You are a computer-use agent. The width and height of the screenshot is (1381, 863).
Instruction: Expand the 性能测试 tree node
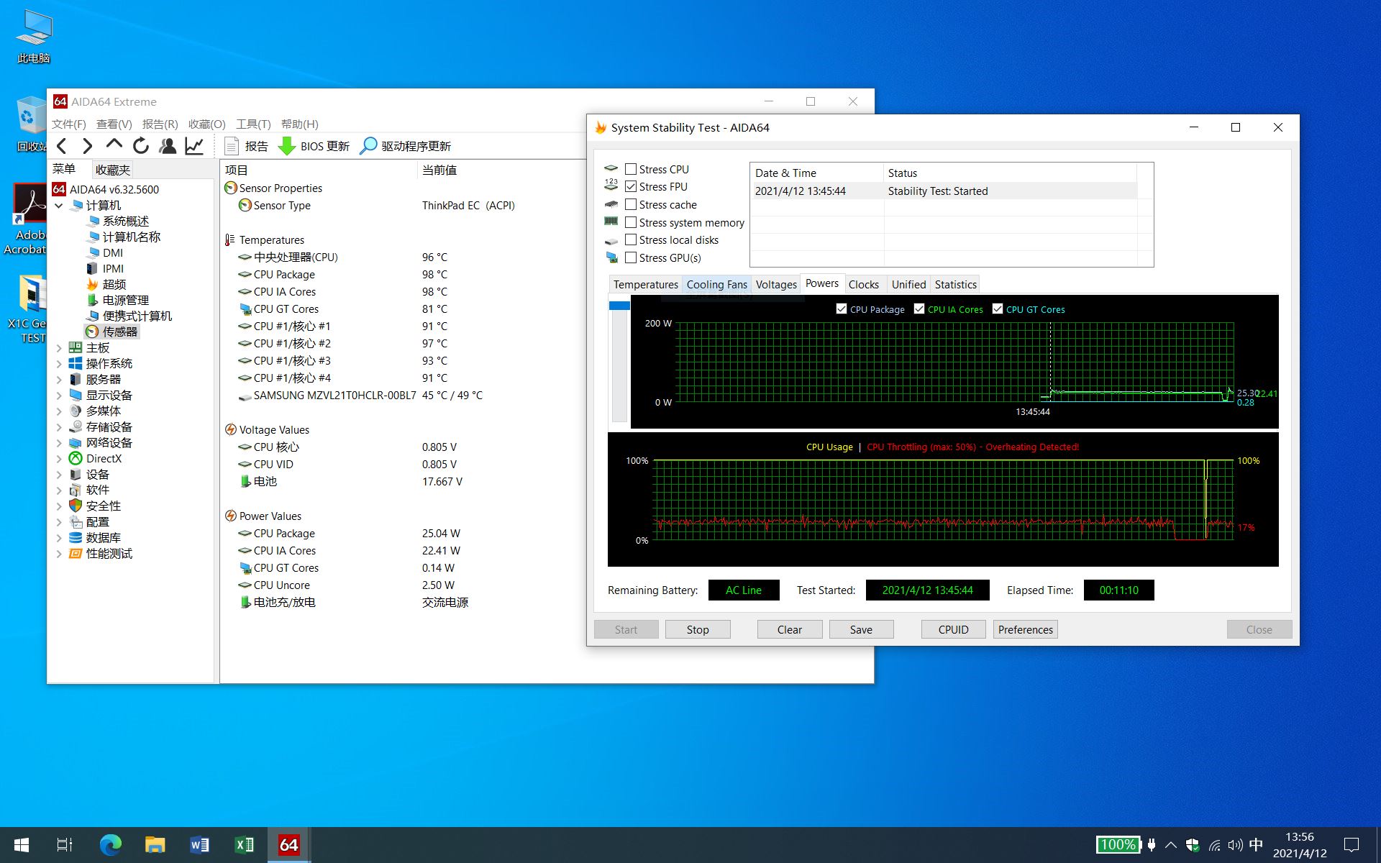pos(59,554)
